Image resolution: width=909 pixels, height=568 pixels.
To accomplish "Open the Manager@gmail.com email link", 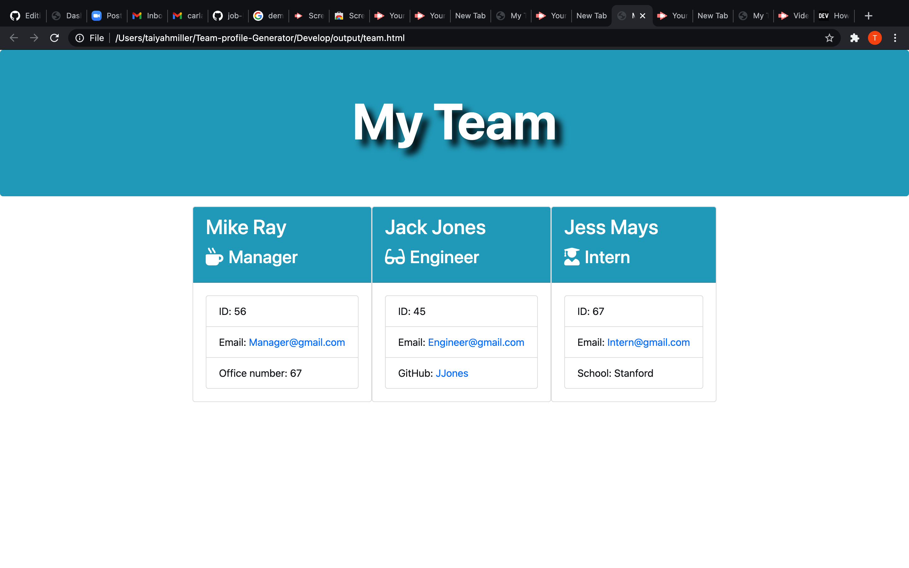I will click(x=296, y=342).
